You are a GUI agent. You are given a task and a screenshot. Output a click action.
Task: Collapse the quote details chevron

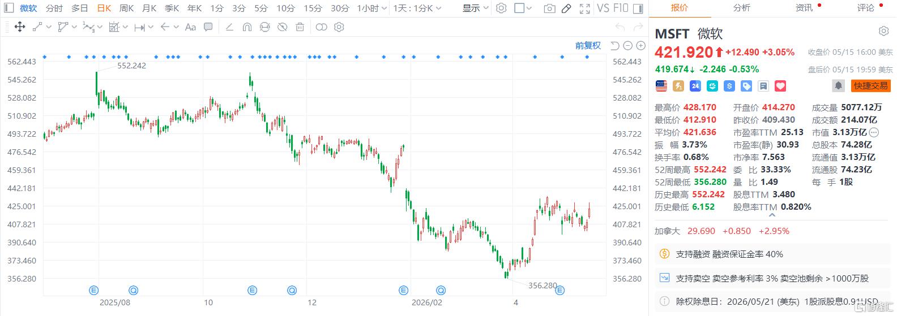[772, 215]
